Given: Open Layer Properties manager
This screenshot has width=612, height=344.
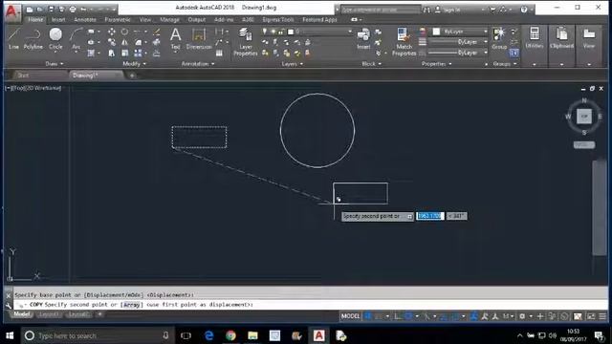Looking at the screenshot, I should click(246, 42).
